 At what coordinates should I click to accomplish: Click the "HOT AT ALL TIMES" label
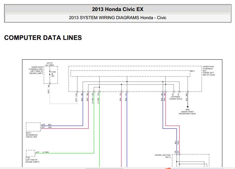[50, 64]
